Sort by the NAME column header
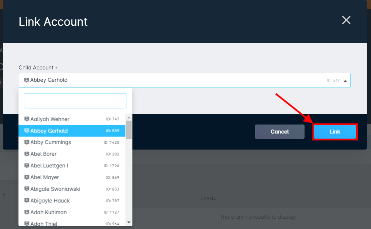The height and width of the screenshot is (229, 371). (x=208, y=198)
